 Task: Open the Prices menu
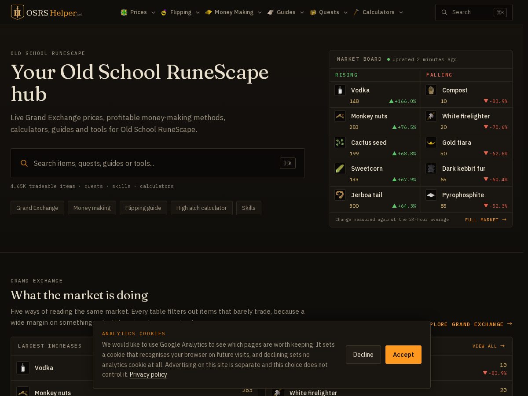click(138, 12)
